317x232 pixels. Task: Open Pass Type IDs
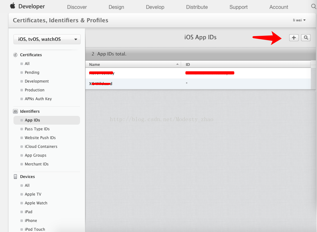[37, 129]
